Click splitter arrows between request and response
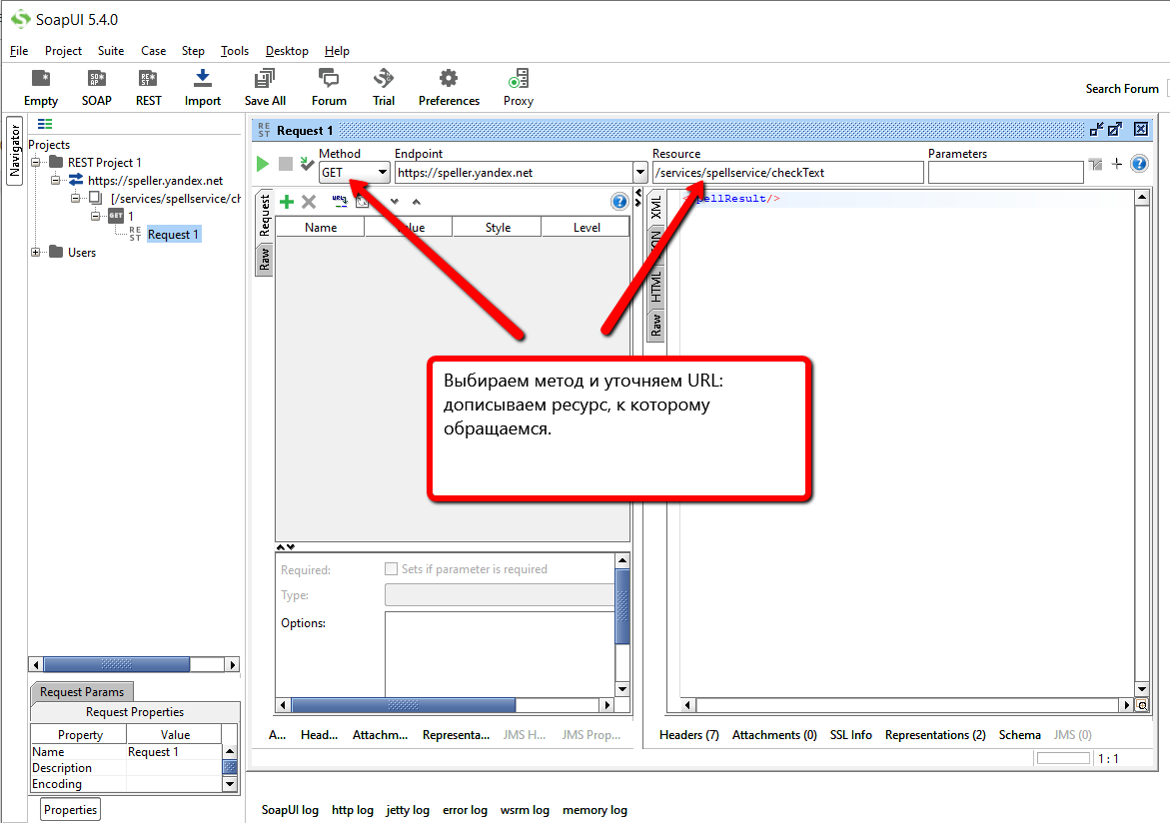 point(638,197)
